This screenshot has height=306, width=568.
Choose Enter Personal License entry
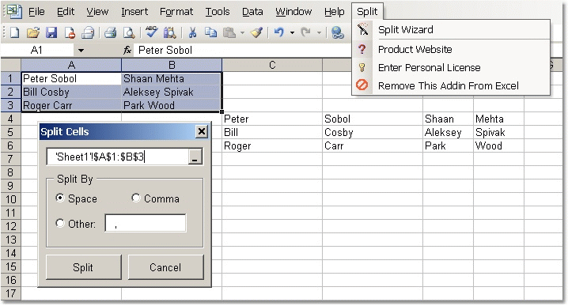click(x=430, y=67)
